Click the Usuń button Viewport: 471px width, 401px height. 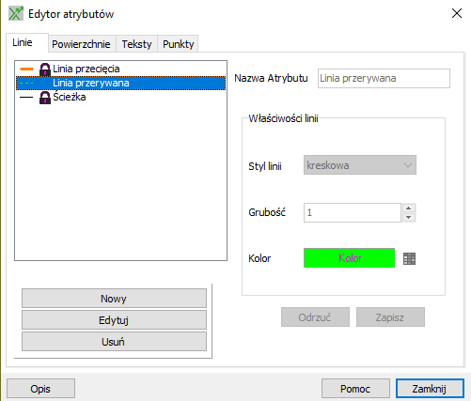click(x=114, y=342)
